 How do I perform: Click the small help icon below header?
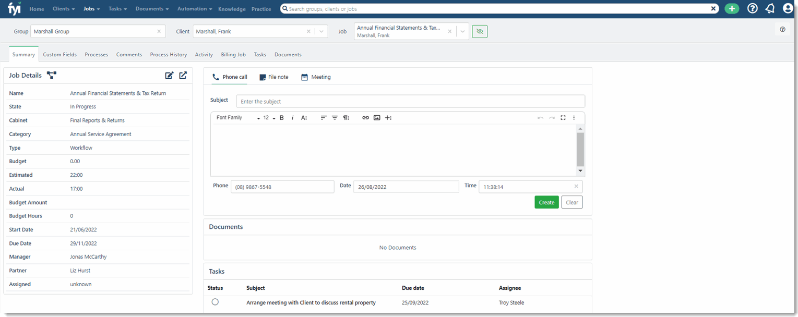pyautogui.click(x=782, y=29)
